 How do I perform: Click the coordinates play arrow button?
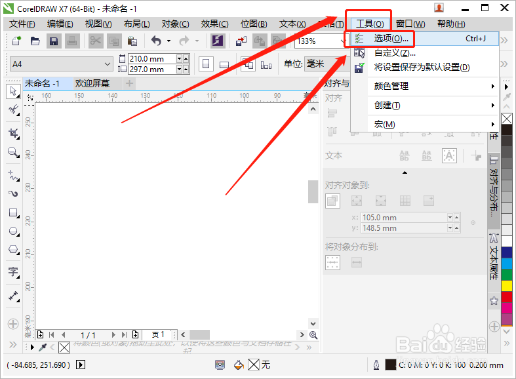click(x=81, y=365)
